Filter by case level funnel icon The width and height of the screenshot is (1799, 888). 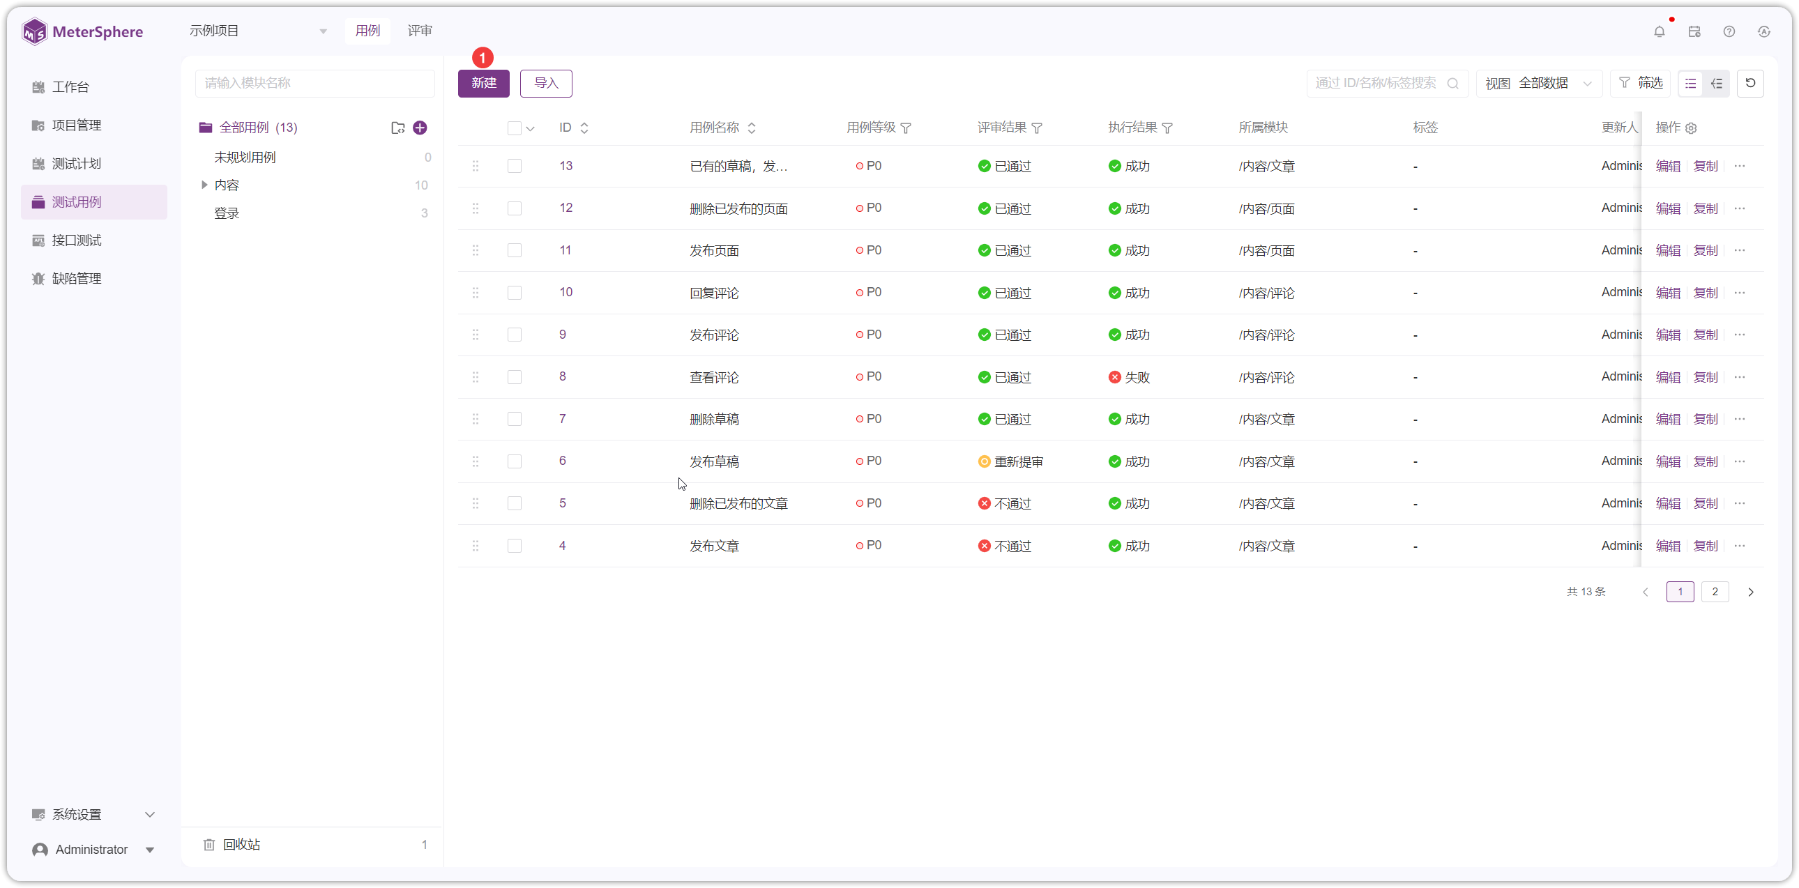pyautogui.click(x=906, y=128)
